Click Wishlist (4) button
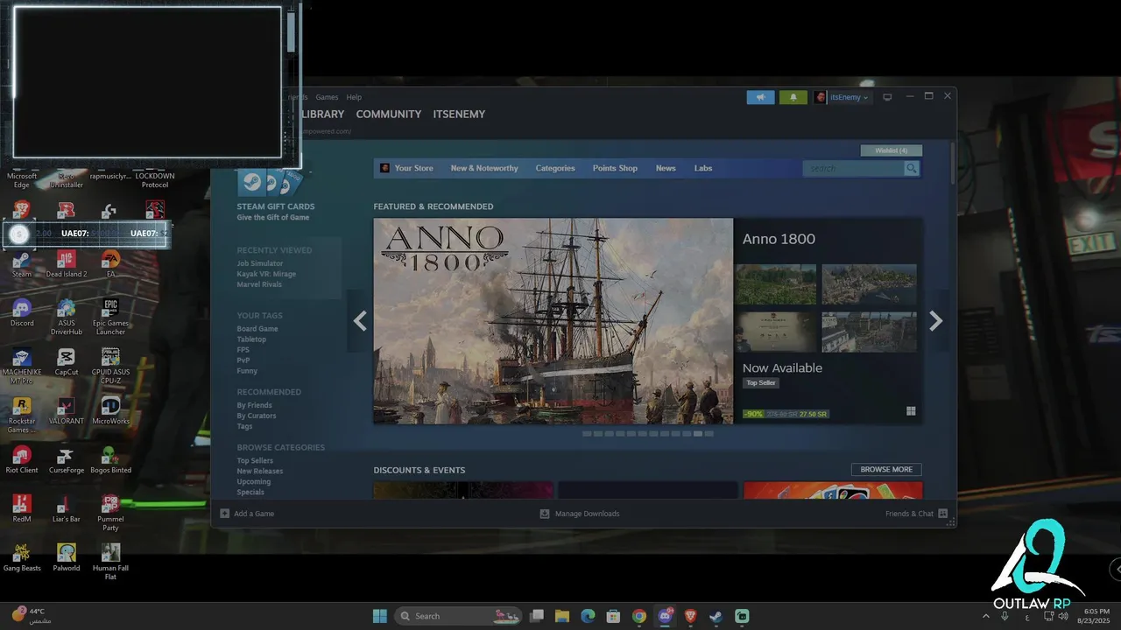Viewport: 1121px width, 630px height. point(892,150)
